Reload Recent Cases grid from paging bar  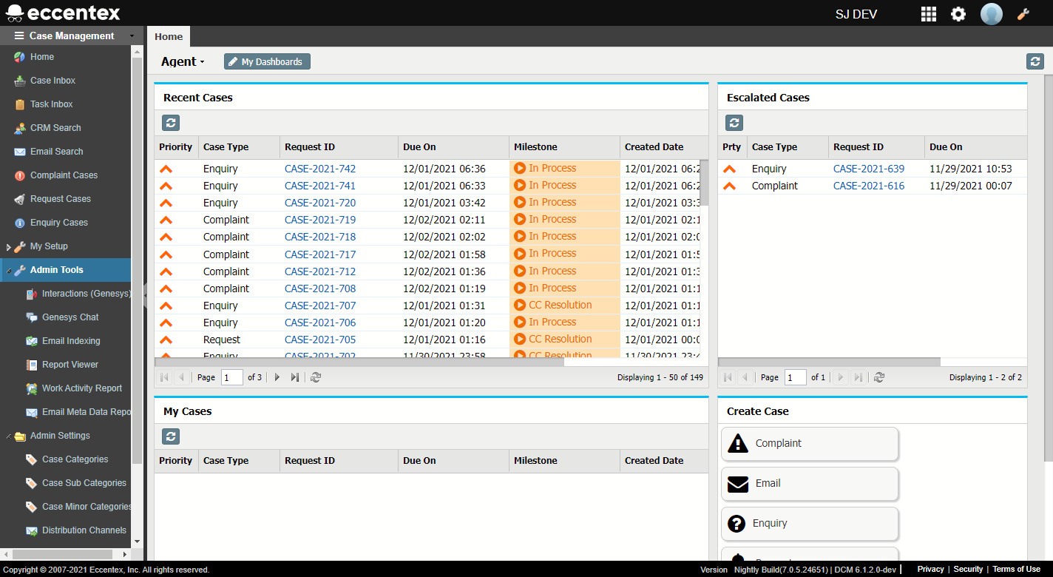pyautogui.click(x=316, y=377)
